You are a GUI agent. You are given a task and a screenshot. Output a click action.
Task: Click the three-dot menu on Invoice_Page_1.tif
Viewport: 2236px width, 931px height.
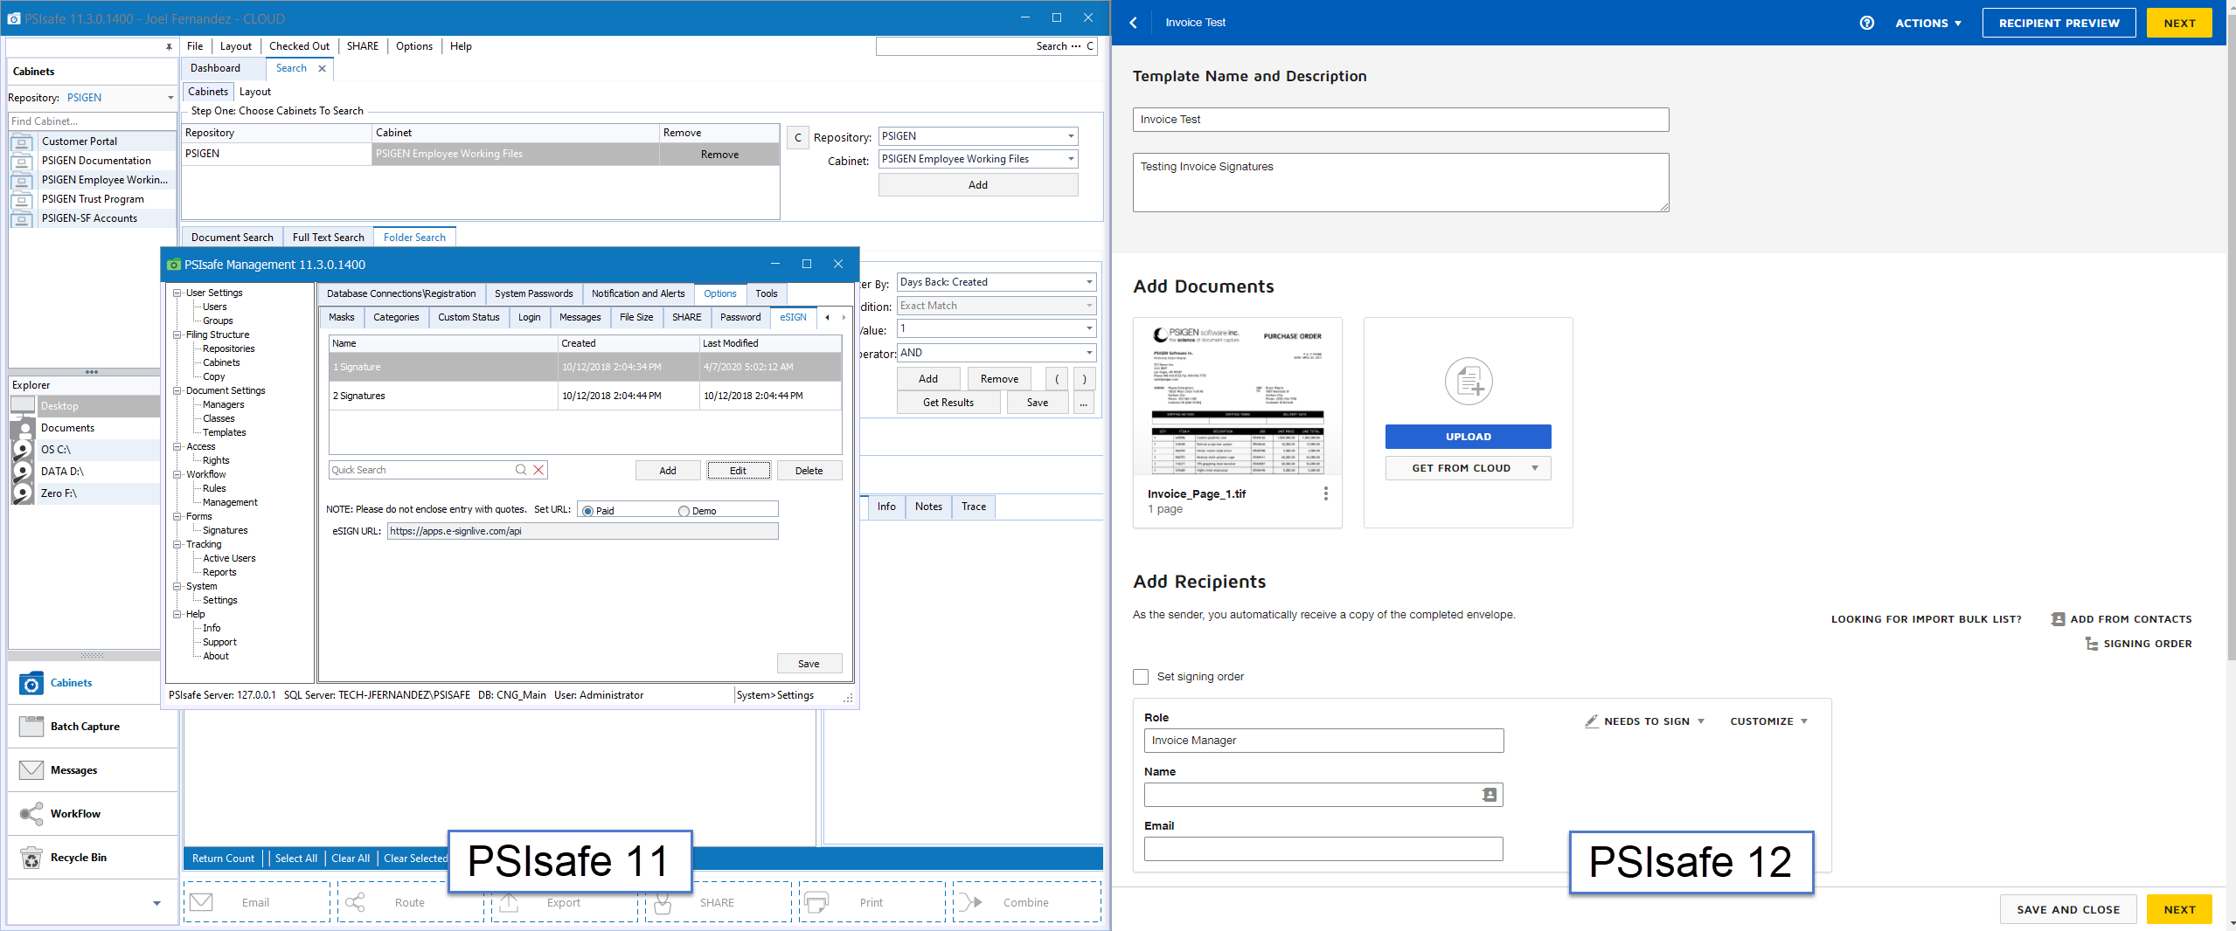(x=1325, y=493)
